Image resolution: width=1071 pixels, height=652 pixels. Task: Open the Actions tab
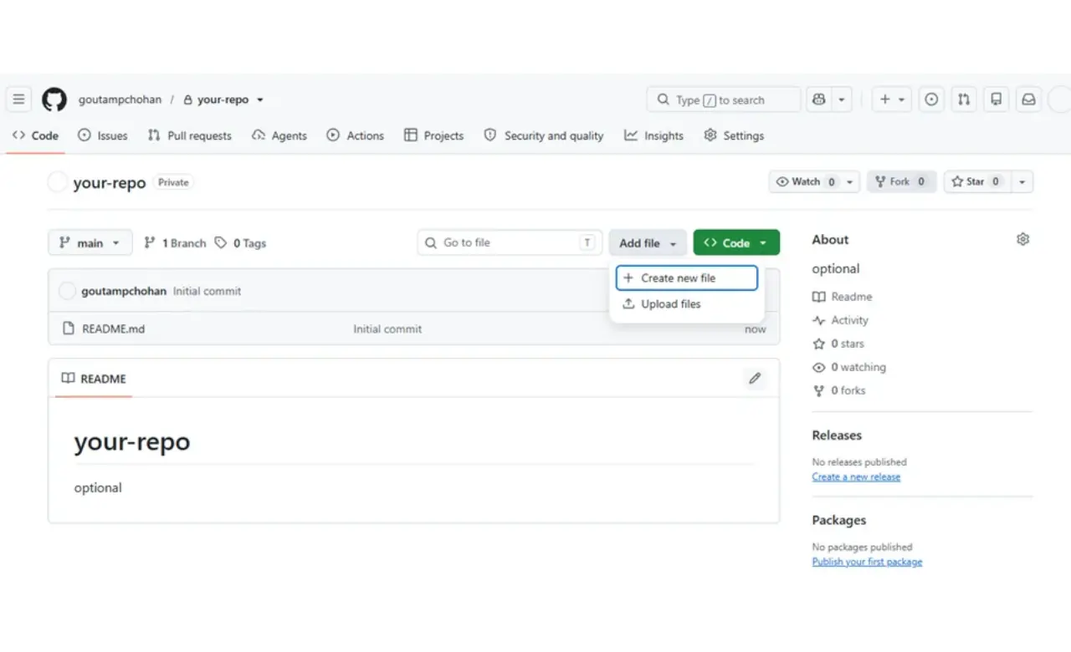pyautogui.click(x=356, y=135)
